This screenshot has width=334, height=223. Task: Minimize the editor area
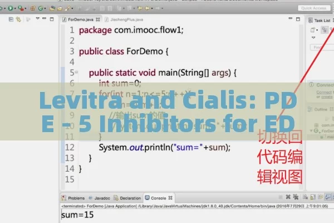tap(291, 18)
